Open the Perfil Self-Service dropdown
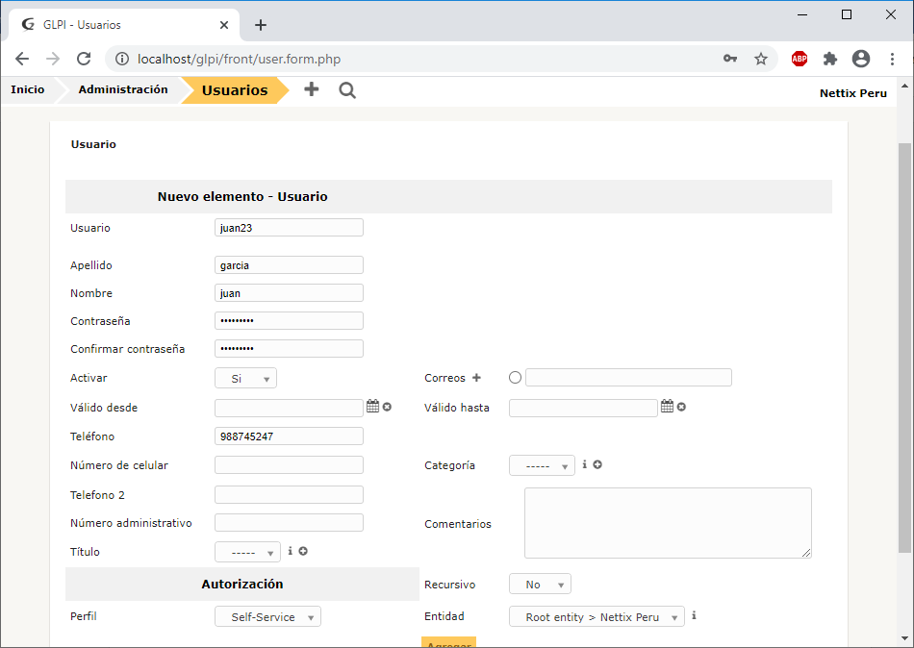 pyautogui.click(x=267, y=617)
